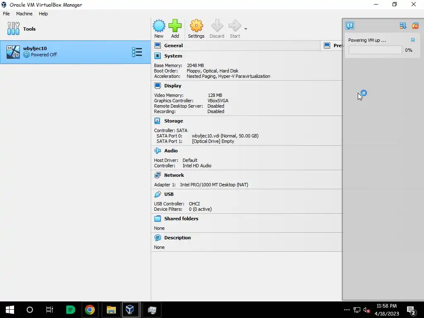This screenshot has width=424, height=318.
Task: Toggle the notification center icon
Action: click(x=349, y=26)
